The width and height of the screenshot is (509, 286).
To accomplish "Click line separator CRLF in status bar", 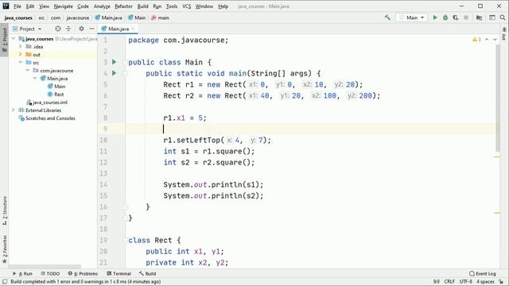I will point(449,281).
